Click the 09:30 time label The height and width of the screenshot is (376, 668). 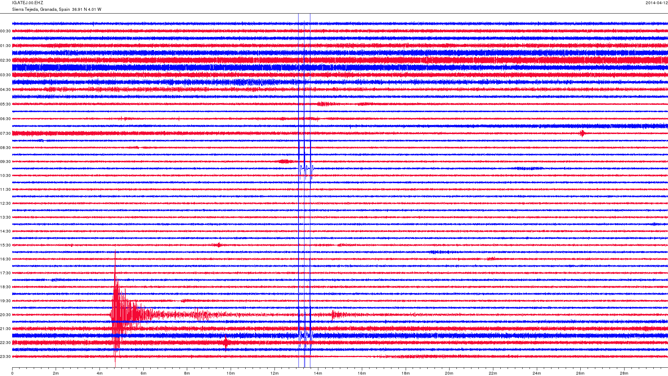point(5,162)
